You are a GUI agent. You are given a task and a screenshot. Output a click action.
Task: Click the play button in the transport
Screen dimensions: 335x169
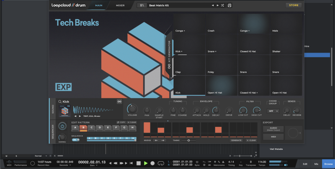[145, 163]
